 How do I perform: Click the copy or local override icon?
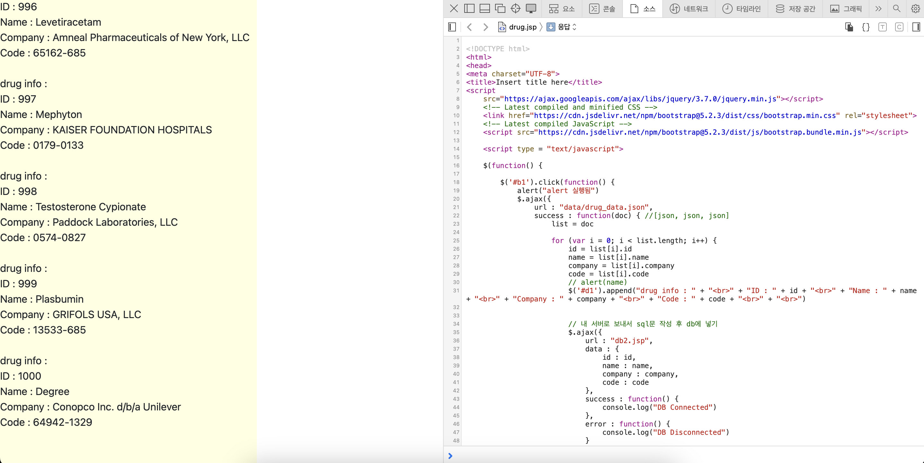click(x=849, y=27)
